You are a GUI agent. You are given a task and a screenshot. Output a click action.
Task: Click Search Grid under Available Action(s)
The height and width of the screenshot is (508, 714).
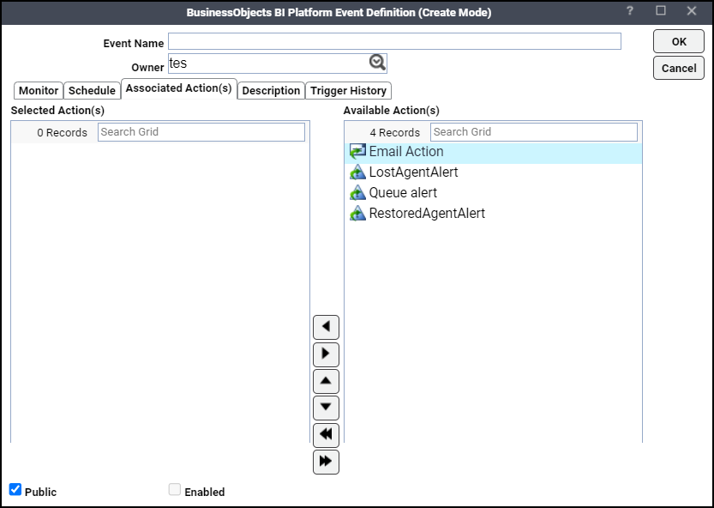pyautogui.click(x=534, y=132)
